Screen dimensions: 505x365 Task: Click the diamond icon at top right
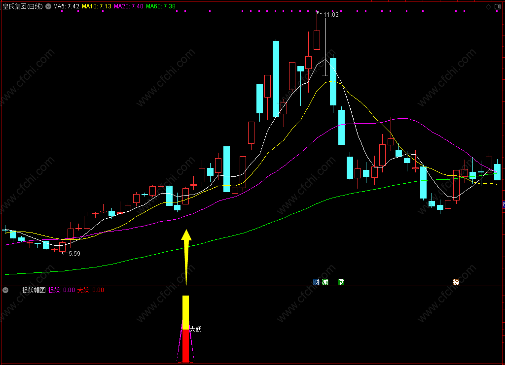point(489,6)
